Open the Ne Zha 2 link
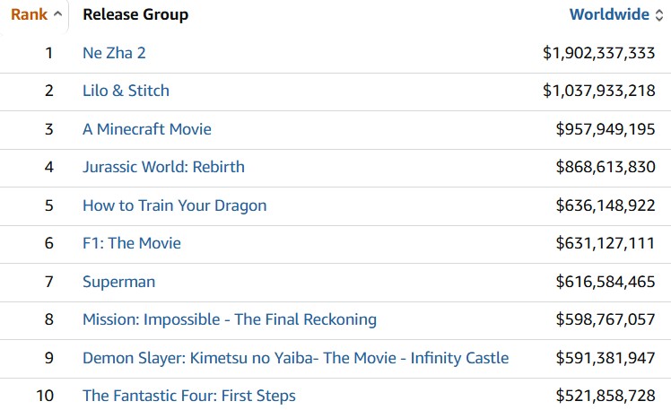Screen dimensions: 671x410 point(114,53)
